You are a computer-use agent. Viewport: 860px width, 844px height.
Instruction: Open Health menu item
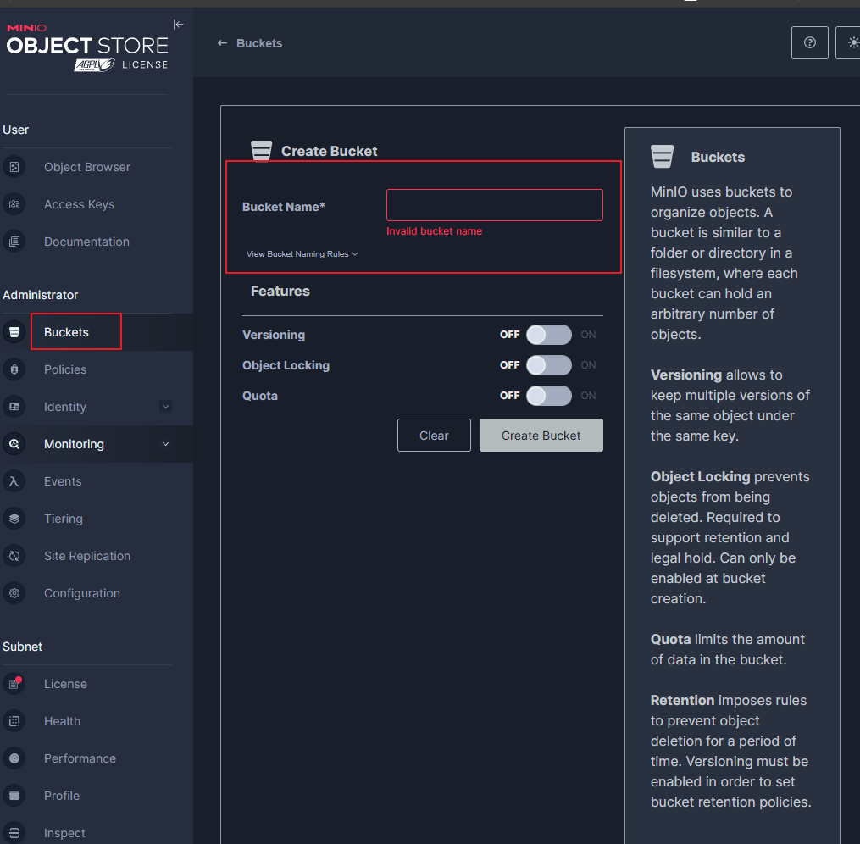point(62,721)
